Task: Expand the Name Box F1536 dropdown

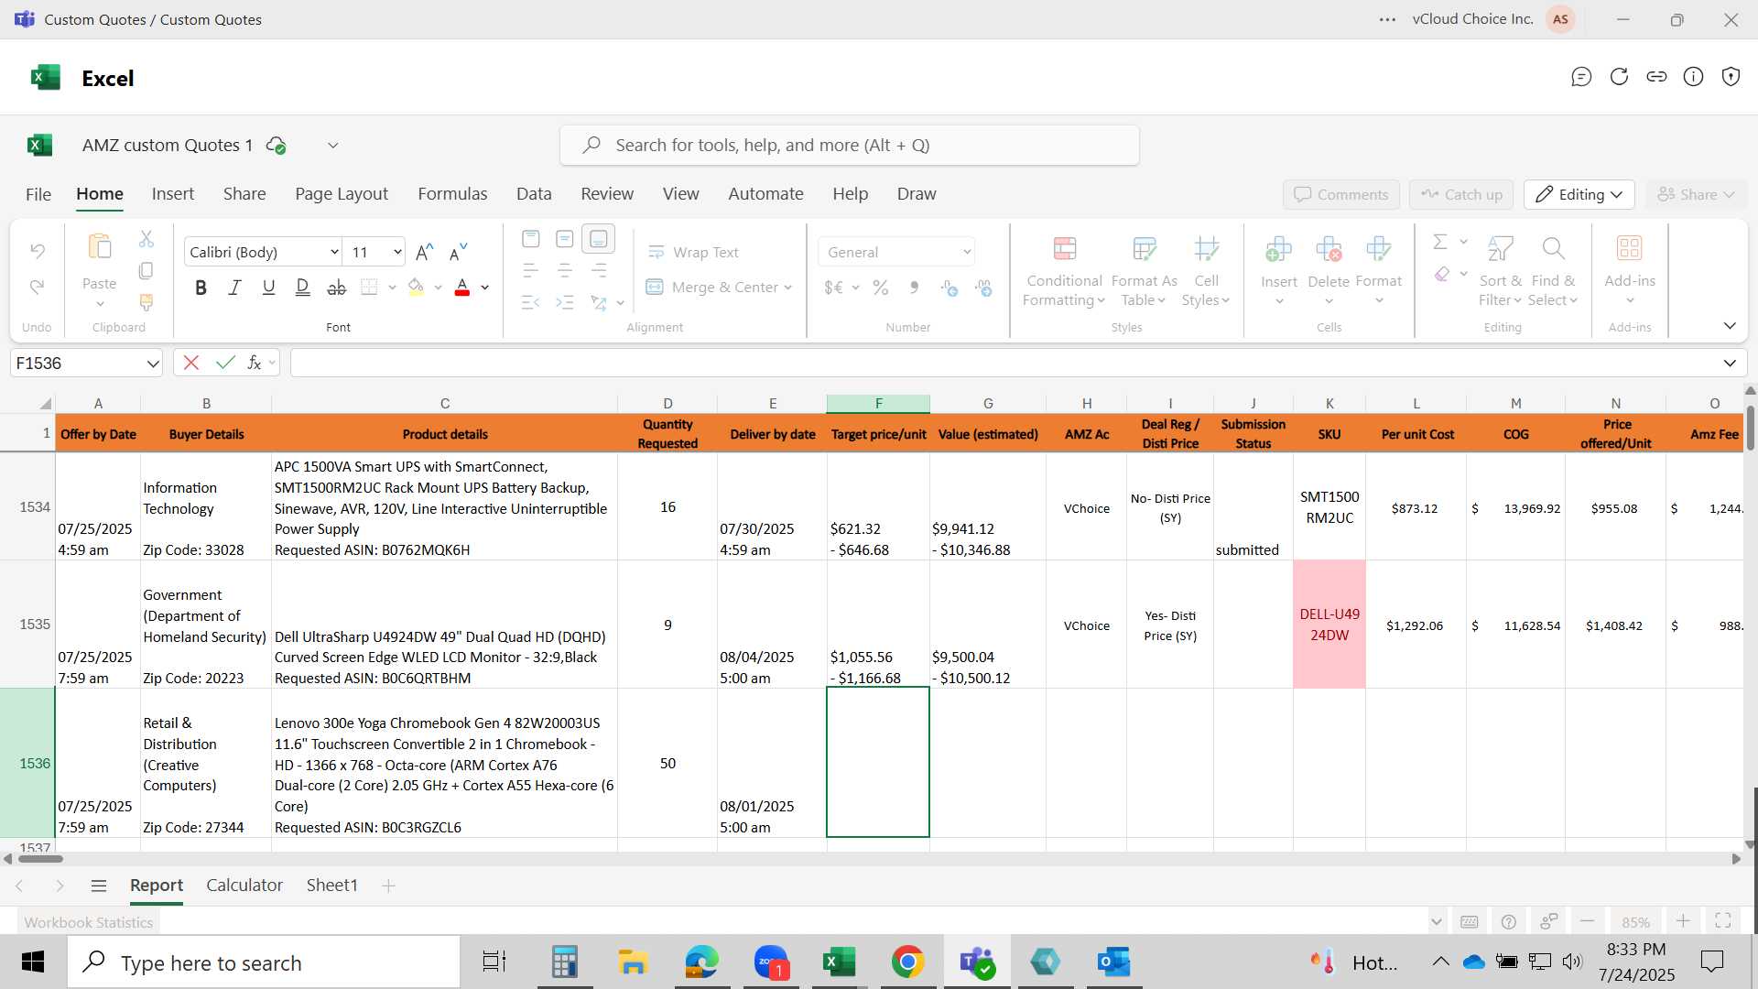Action: tap(152, 364)
